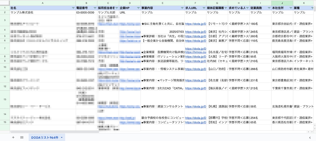Select cell 213名
The height and width of the screenshot is (141, 316).
click(x=261, y=87)
